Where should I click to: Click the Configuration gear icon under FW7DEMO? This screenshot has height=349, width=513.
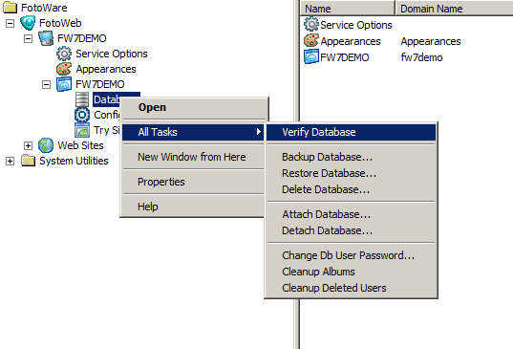82,115
